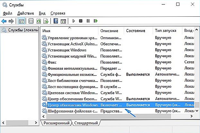Restart the service with the restart icon
The width and height of the screenshot is (200, 133).
(95, 21)
